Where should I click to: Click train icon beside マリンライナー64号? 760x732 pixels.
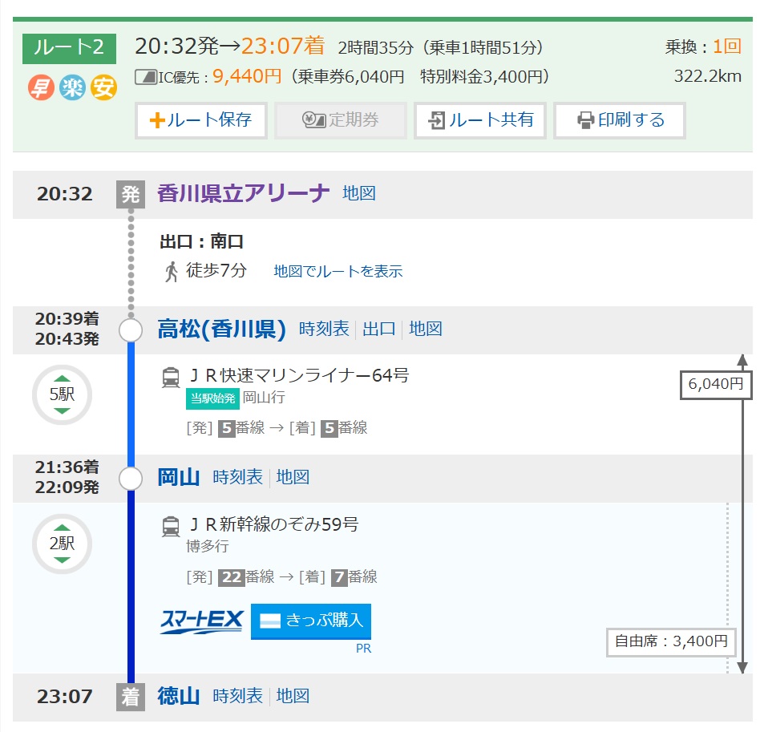[x=171, y=378]
